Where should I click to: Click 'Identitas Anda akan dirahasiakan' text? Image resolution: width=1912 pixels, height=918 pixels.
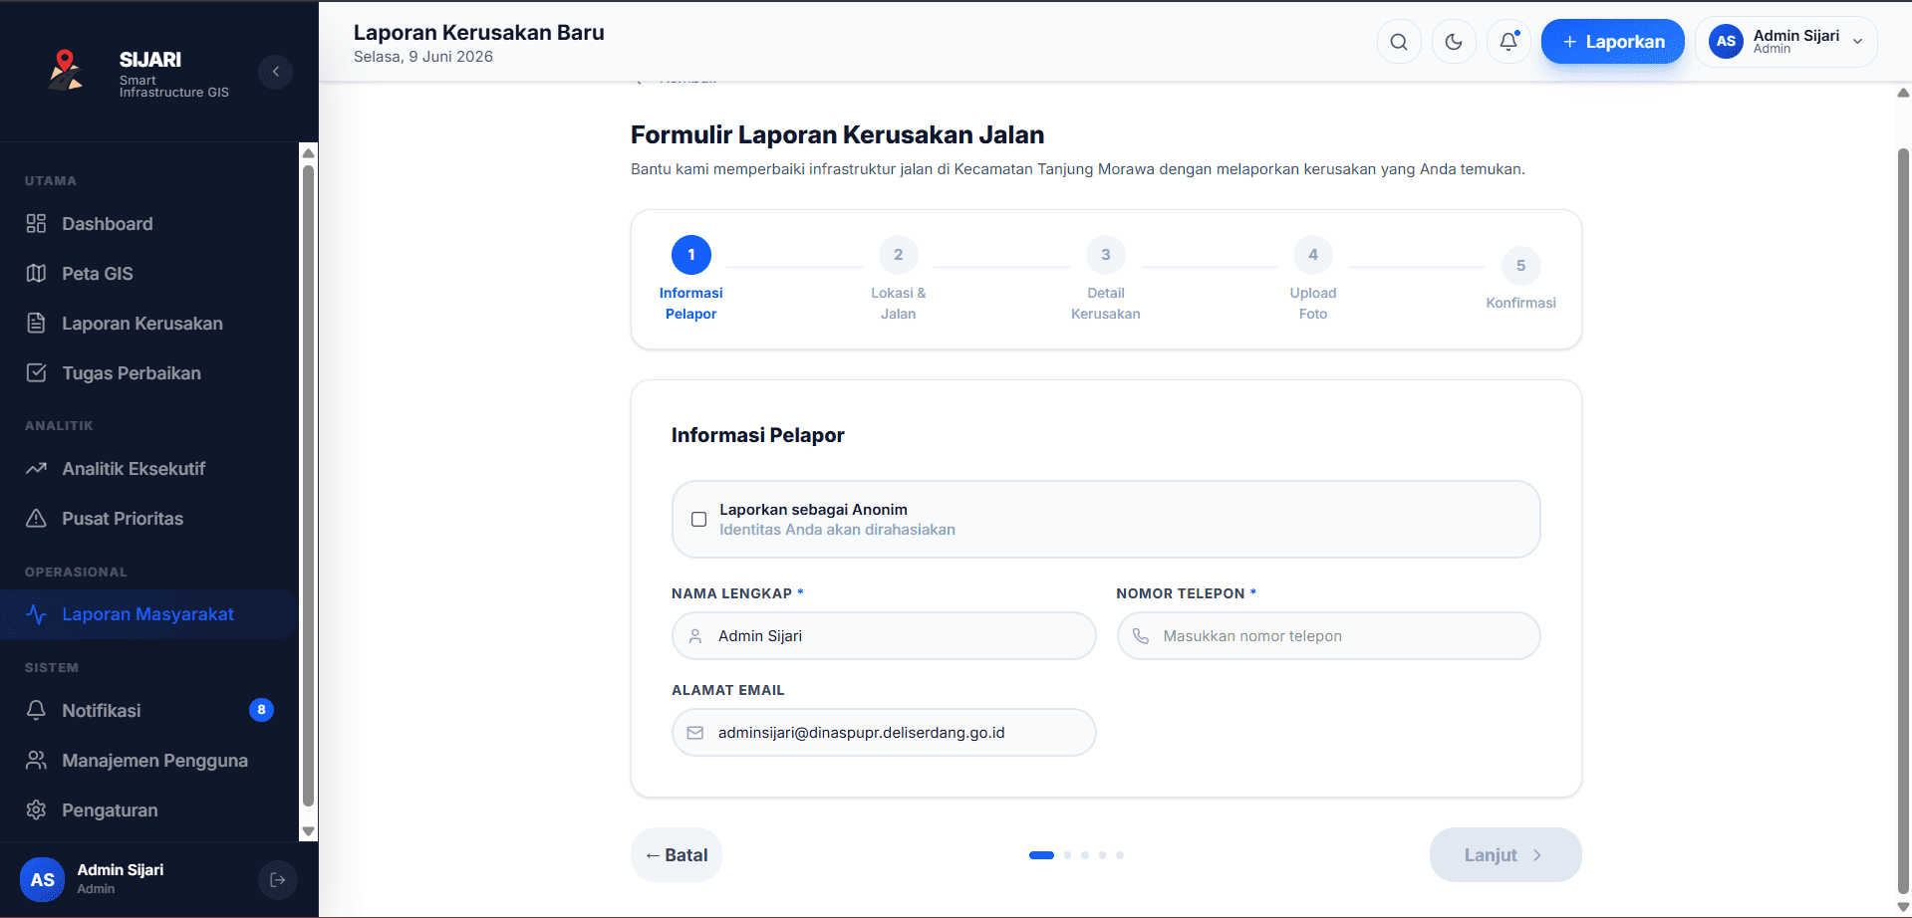pyautogui.click(x=837, y=530)
